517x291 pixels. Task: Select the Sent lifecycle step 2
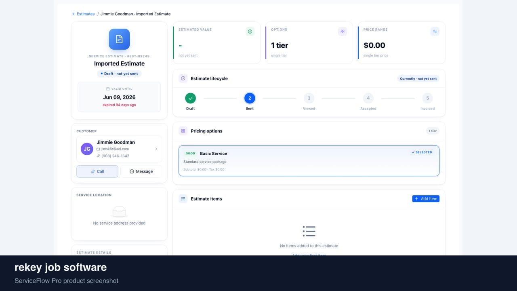coord(250,98)
